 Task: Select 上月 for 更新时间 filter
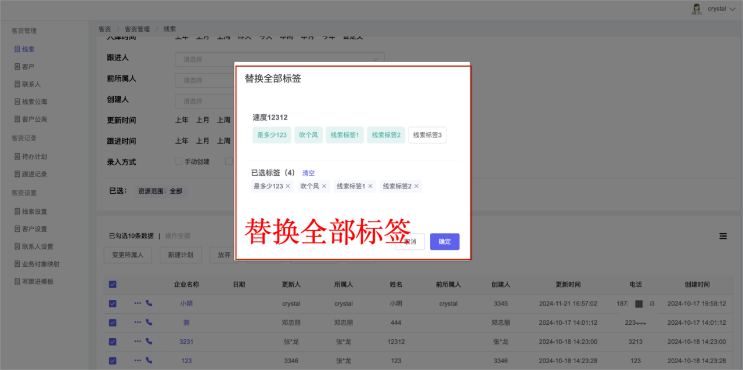pyautogui.click(x=203, y=120)
